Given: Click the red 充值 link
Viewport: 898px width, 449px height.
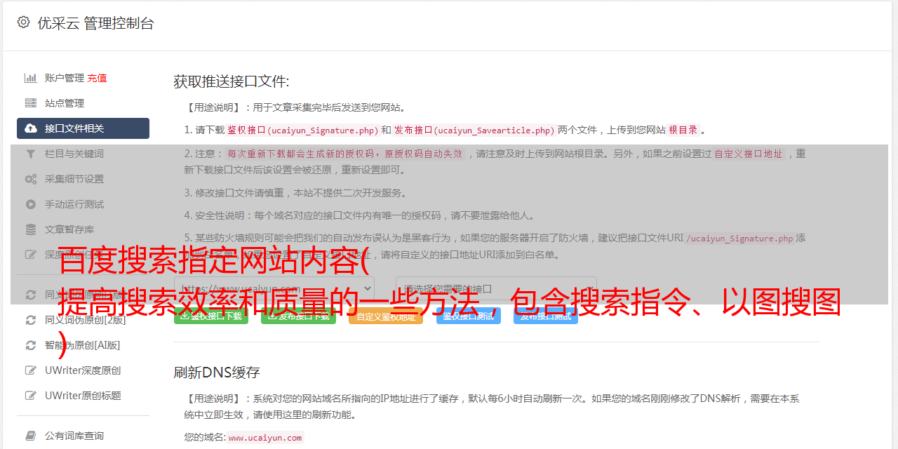Looking at the screenshot, I should (97, 78).
